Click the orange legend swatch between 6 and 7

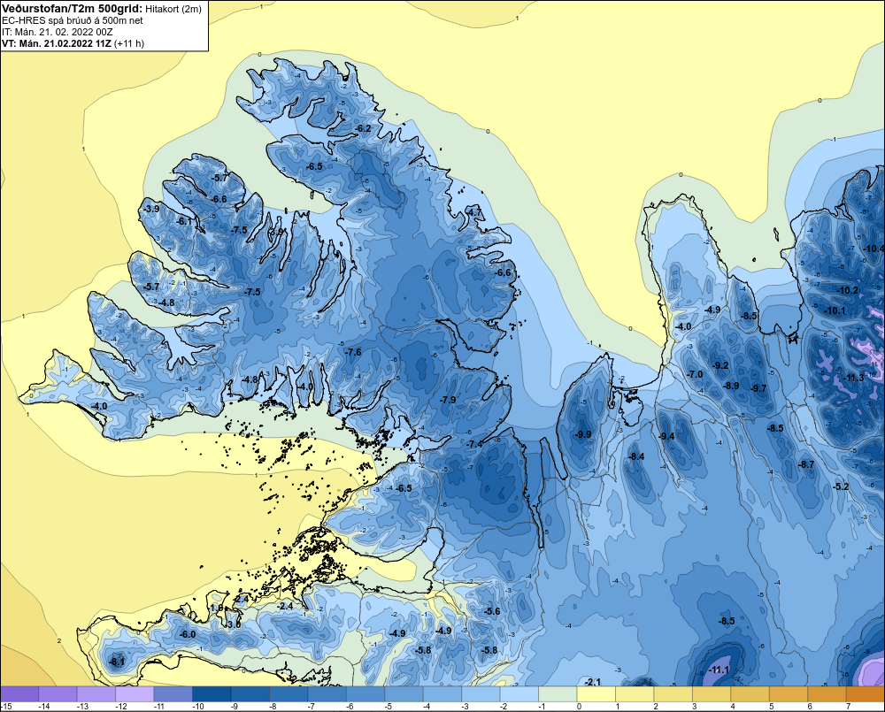tap(827, 694)
